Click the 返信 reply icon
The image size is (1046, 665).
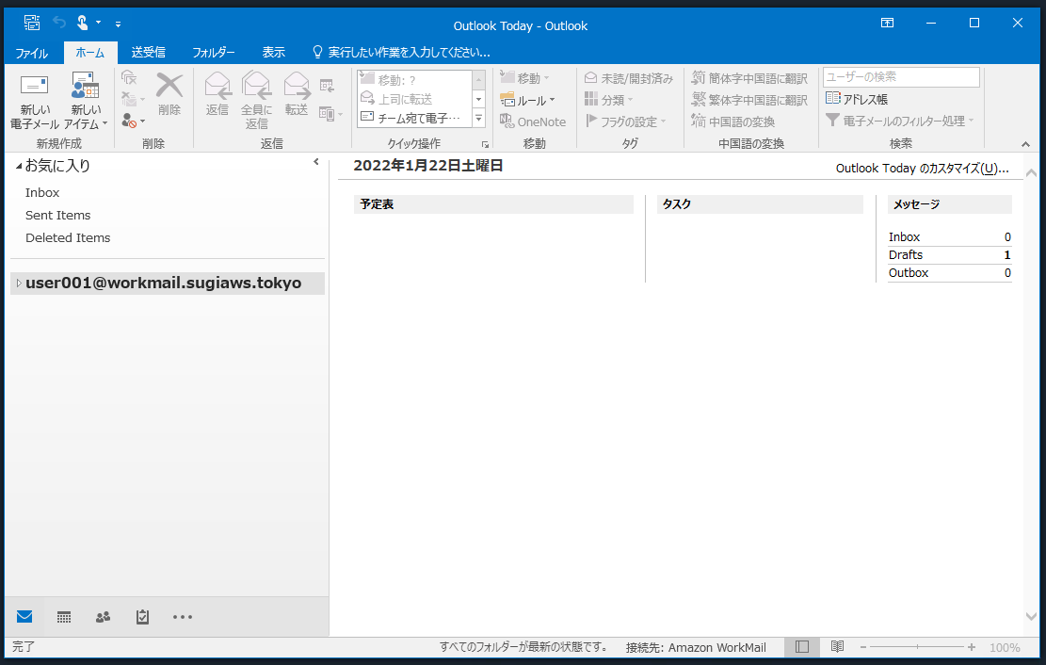click(x=217, y=94)
